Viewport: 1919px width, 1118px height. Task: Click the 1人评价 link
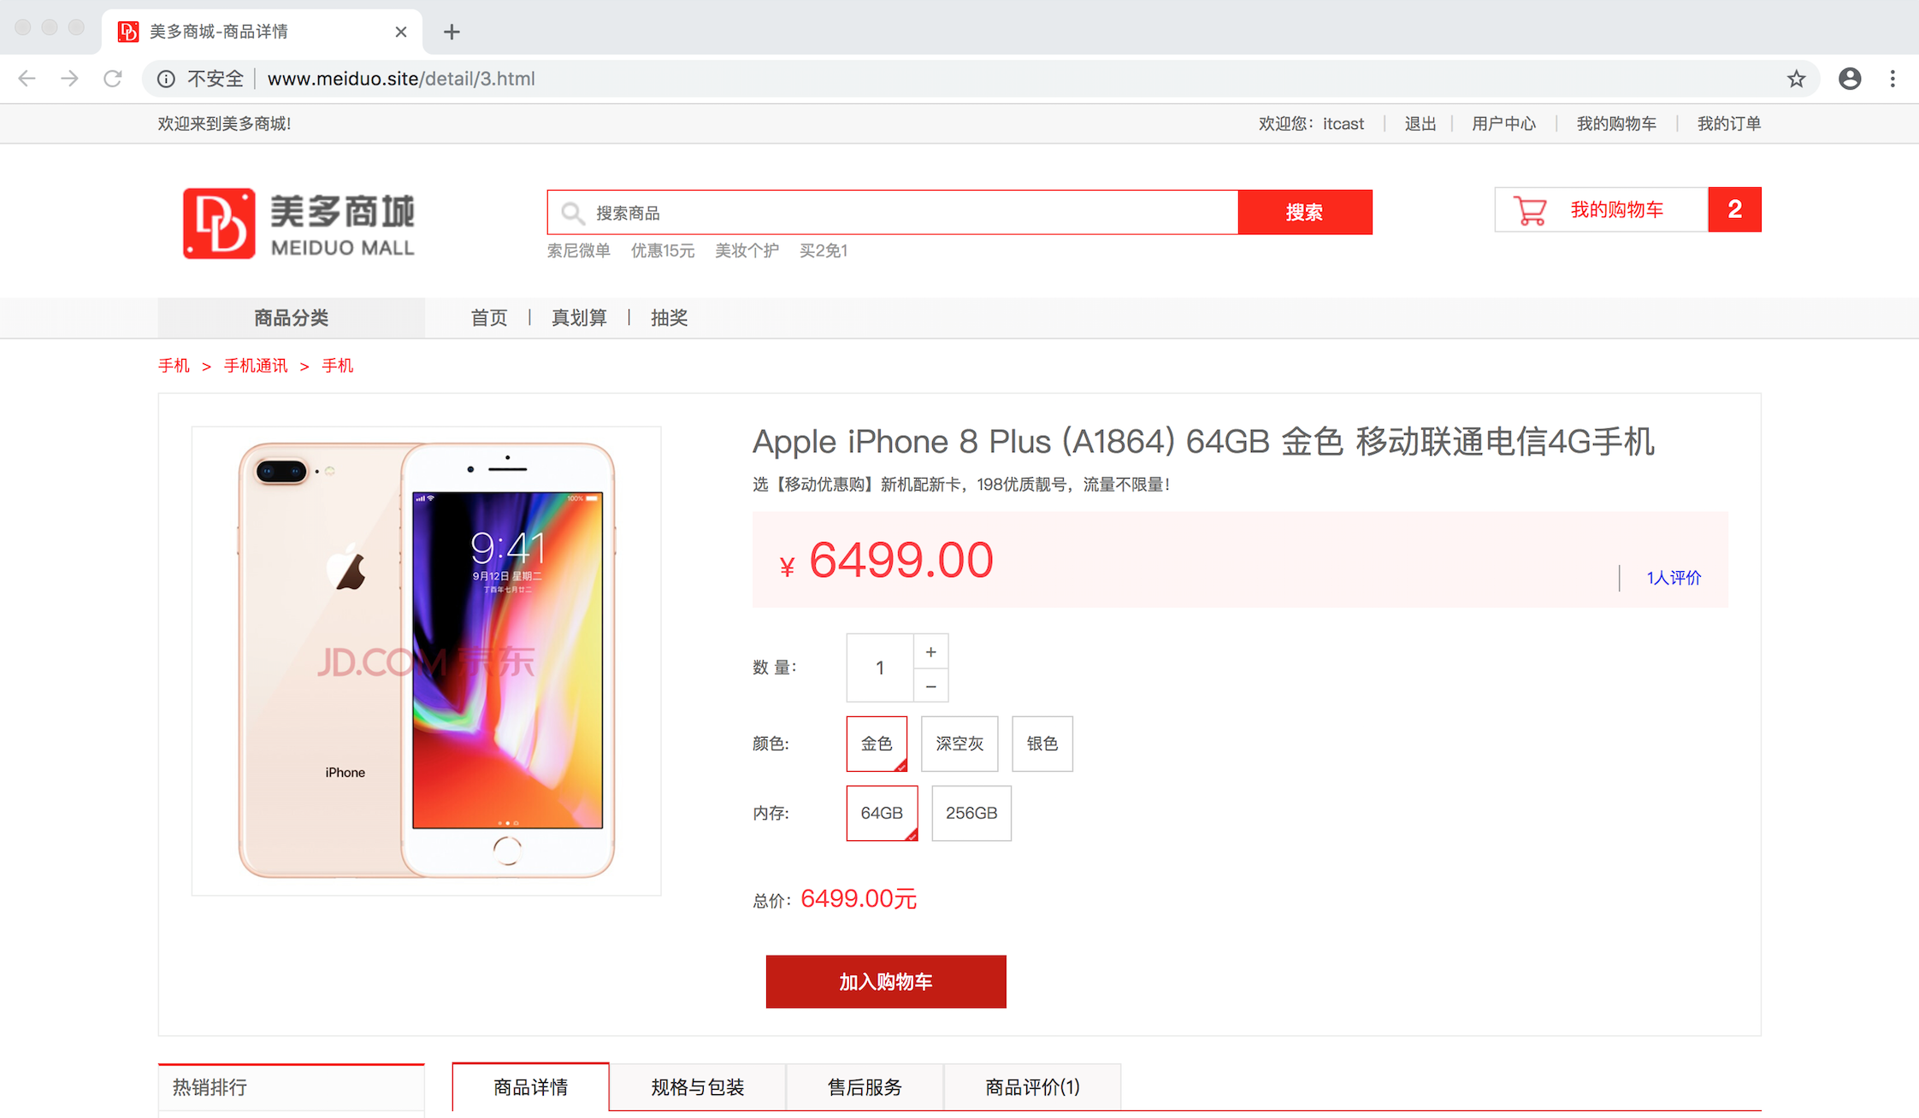click(1674, 578)
